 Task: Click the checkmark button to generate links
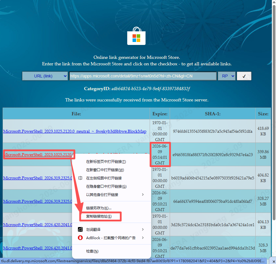[x=244, y=76]
